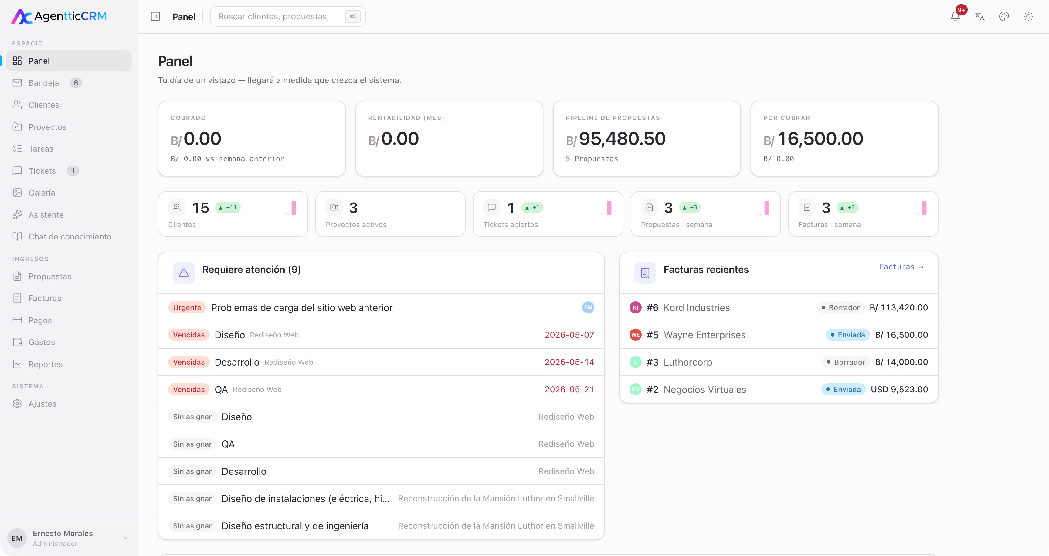
Task: Open unassigned Diseño estructural y de ingeniería
Action: click(381, 525)
